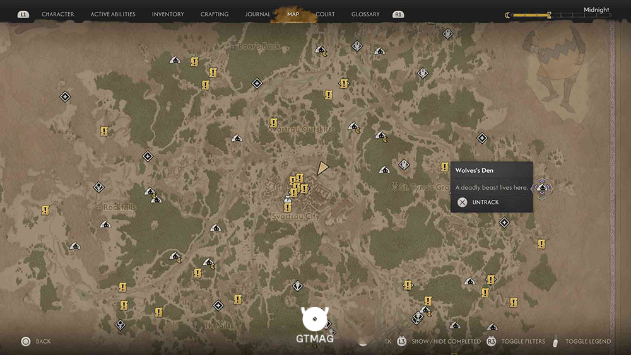
Task: Click the 'A deadly beast lives here.' description
Action: coord(492,187)
